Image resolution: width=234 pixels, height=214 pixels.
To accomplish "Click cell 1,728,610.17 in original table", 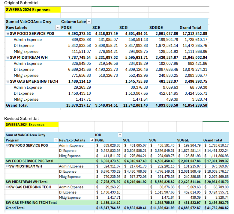I will coord(196,40).
